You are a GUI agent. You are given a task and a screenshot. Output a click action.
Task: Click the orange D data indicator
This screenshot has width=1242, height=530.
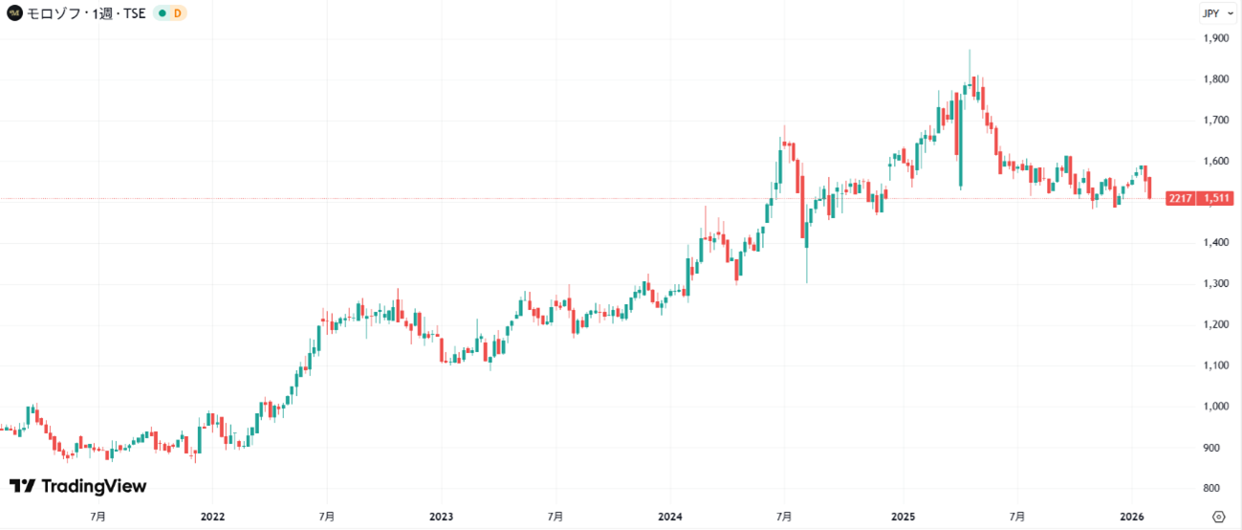tap(177, 13)
